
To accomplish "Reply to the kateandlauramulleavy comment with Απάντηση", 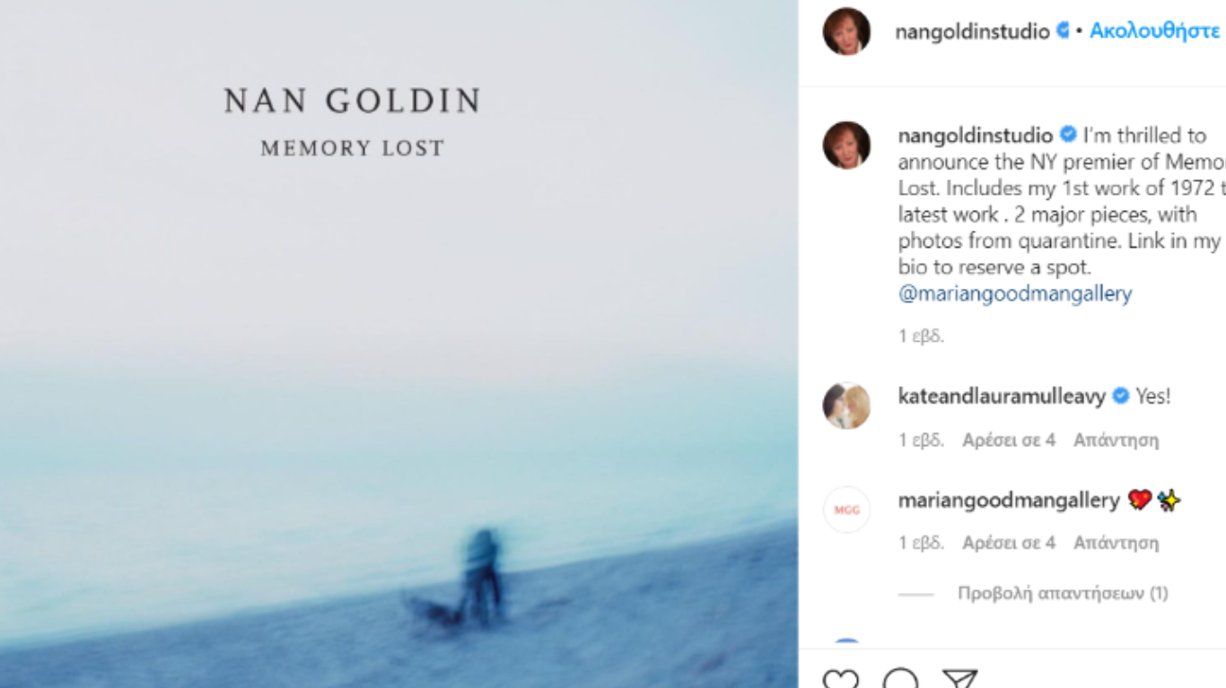I will tap(1116, 440).
